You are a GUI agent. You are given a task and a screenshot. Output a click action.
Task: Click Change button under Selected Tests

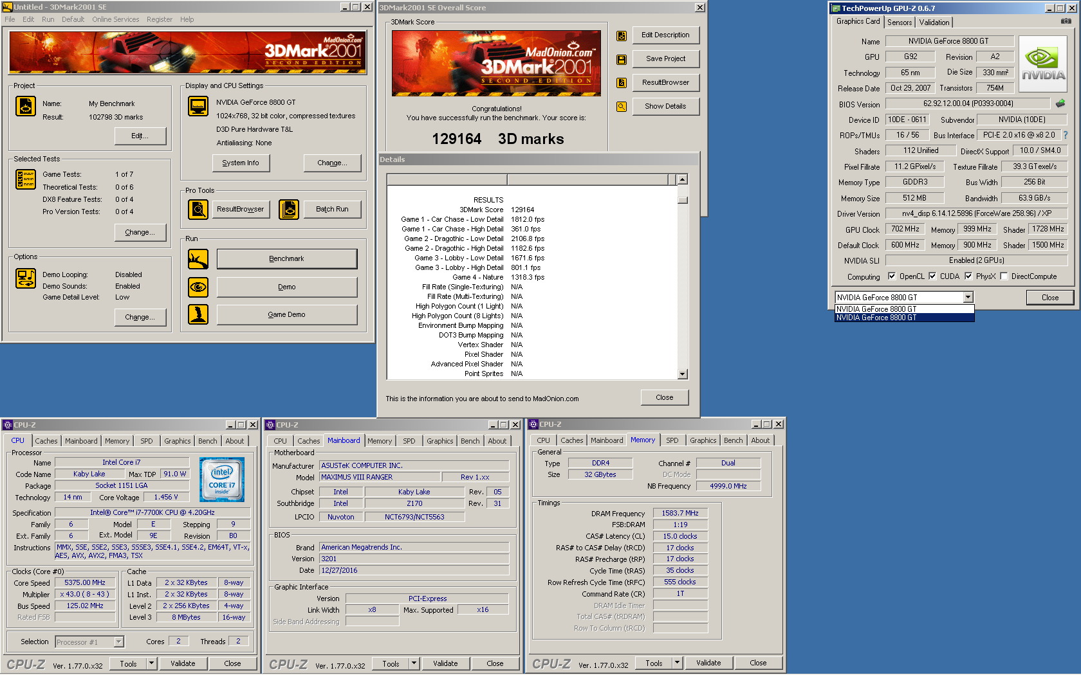click(x=140, y=232)
